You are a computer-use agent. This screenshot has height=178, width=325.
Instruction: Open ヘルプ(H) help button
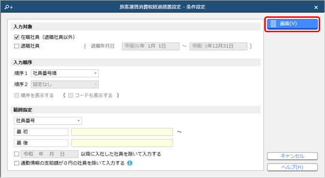coord(292,167)
